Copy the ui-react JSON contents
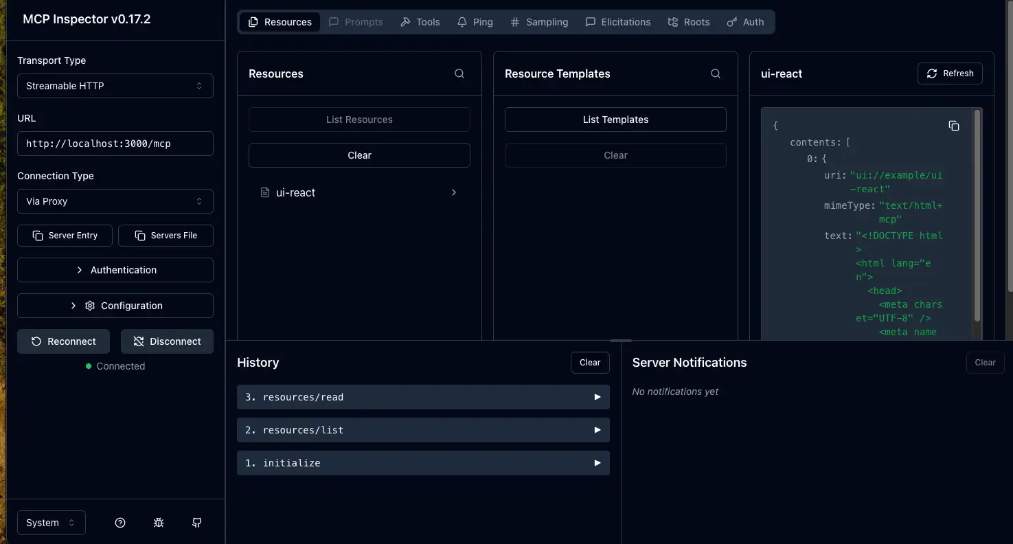 point(954,126)
